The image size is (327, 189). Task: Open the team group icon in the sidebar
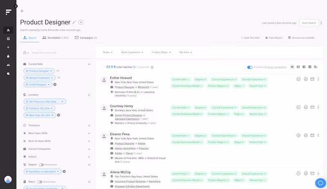(x=8, y=65)
